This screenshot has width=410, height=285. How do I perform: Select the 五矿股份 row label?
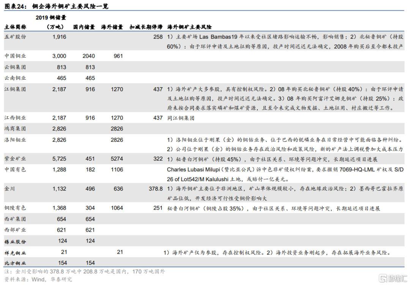(x=15, y=37)
